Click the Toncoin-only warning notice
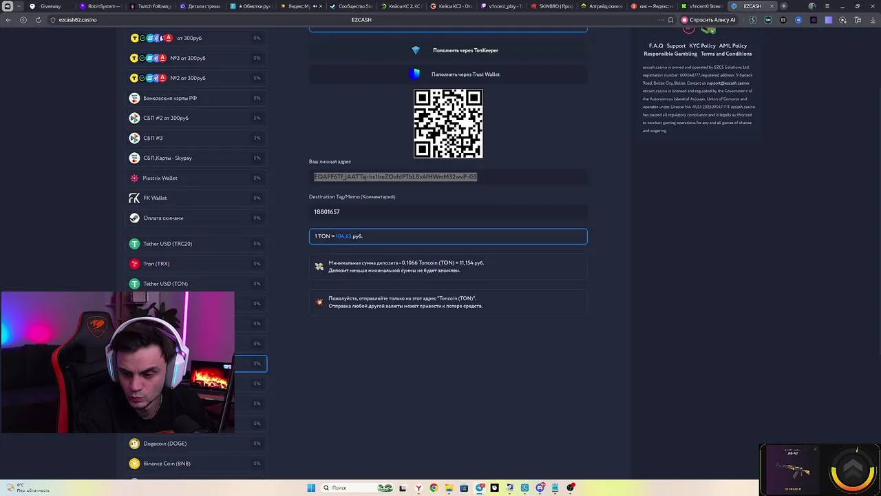 [x=448, y=302]
